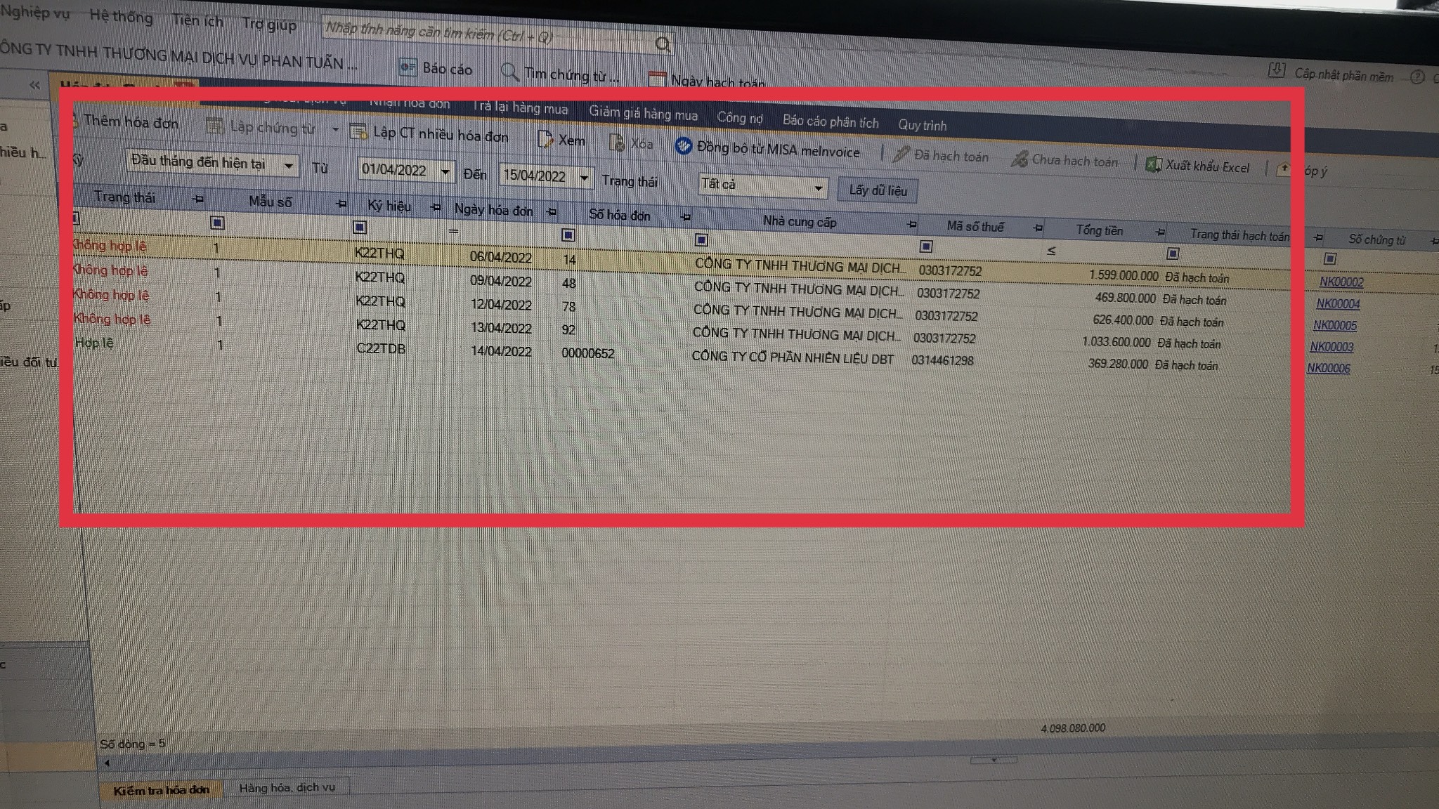Open filter operator for Số hóa đơn column
Screen dimensions: 1439x809
(568, 235)
